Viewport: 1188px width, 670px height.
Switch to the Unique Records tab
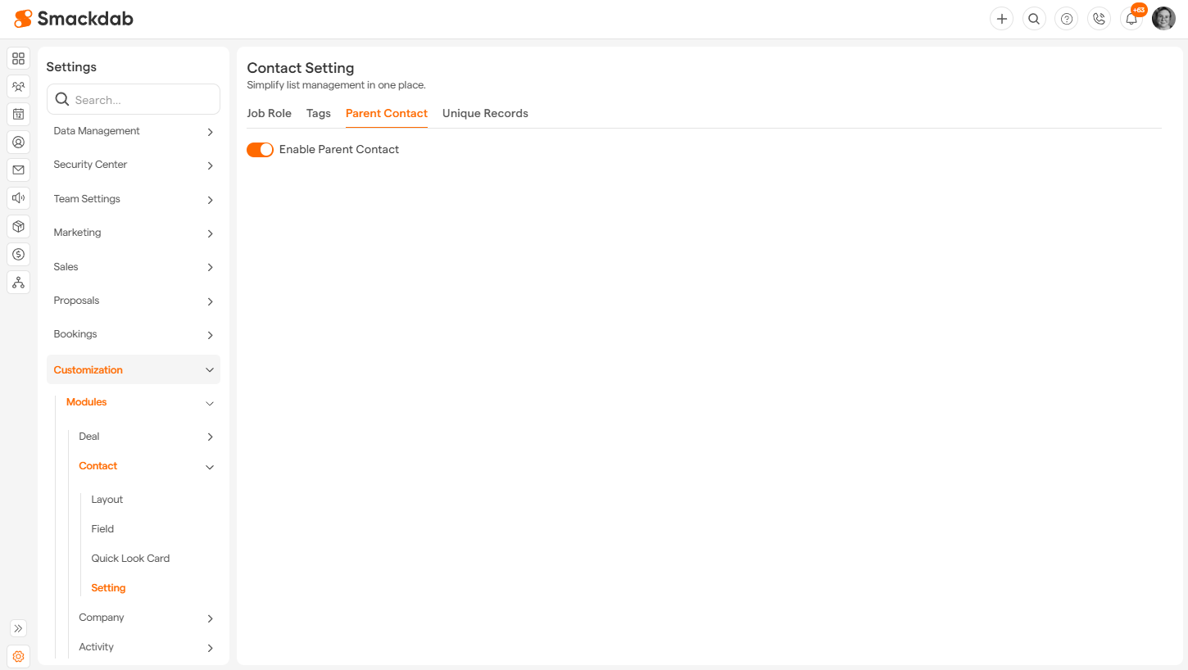(485, 114)
